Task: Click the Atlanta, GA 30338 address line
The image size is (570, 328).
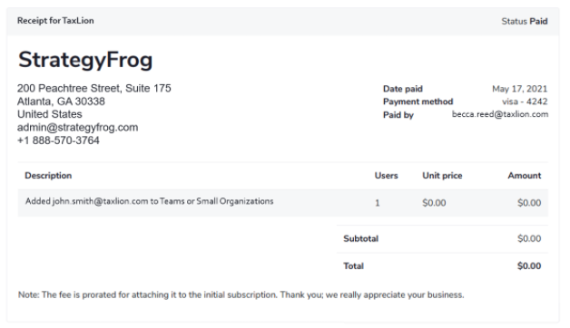Action: point(61,101)
